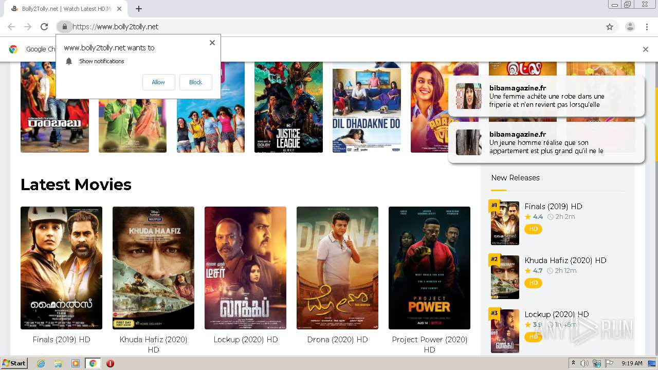This screenshot has height=370, width=658.
Task: Click the #2 New Releases thumbnail
Action: (505, 277)
